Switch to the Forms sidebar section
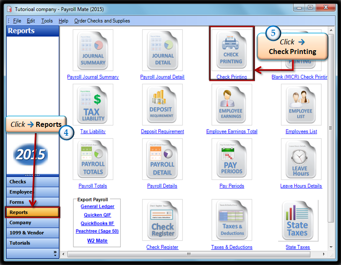 point(33,202)
